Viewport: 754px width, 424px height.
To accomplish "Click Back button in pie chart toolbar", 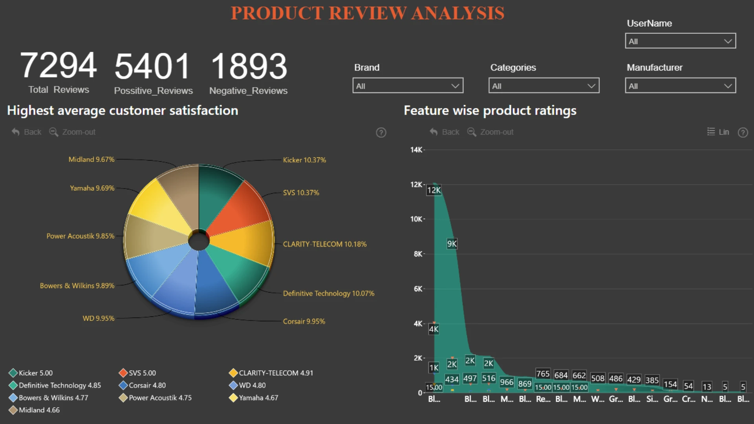I will pos(26,132).
